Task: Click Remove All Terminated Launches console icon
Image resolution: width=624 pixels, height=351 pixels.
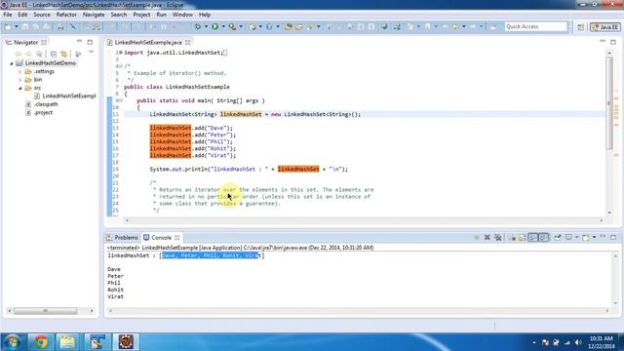Action: [x=497, y=238]
